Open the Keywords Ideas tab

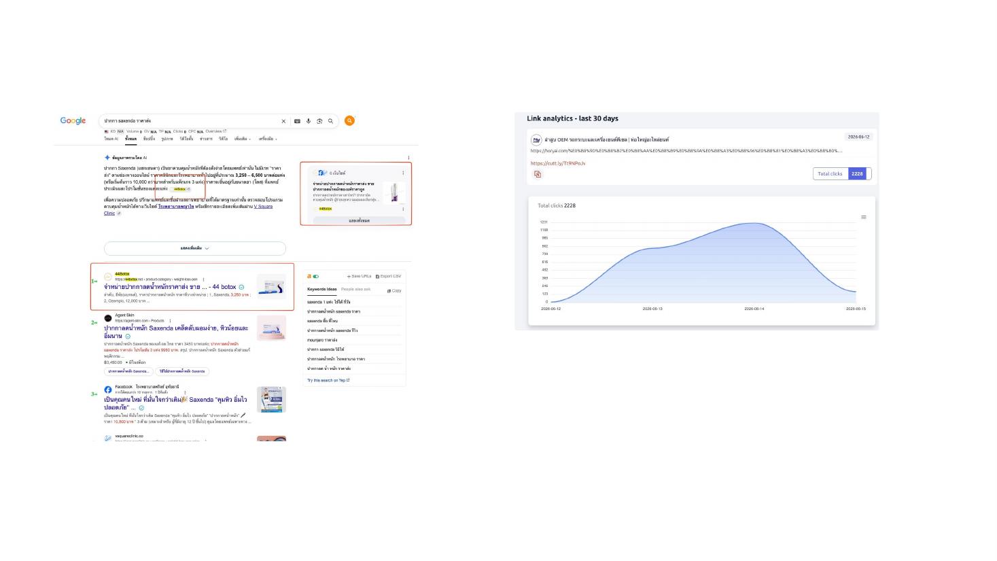click(322, 290)
